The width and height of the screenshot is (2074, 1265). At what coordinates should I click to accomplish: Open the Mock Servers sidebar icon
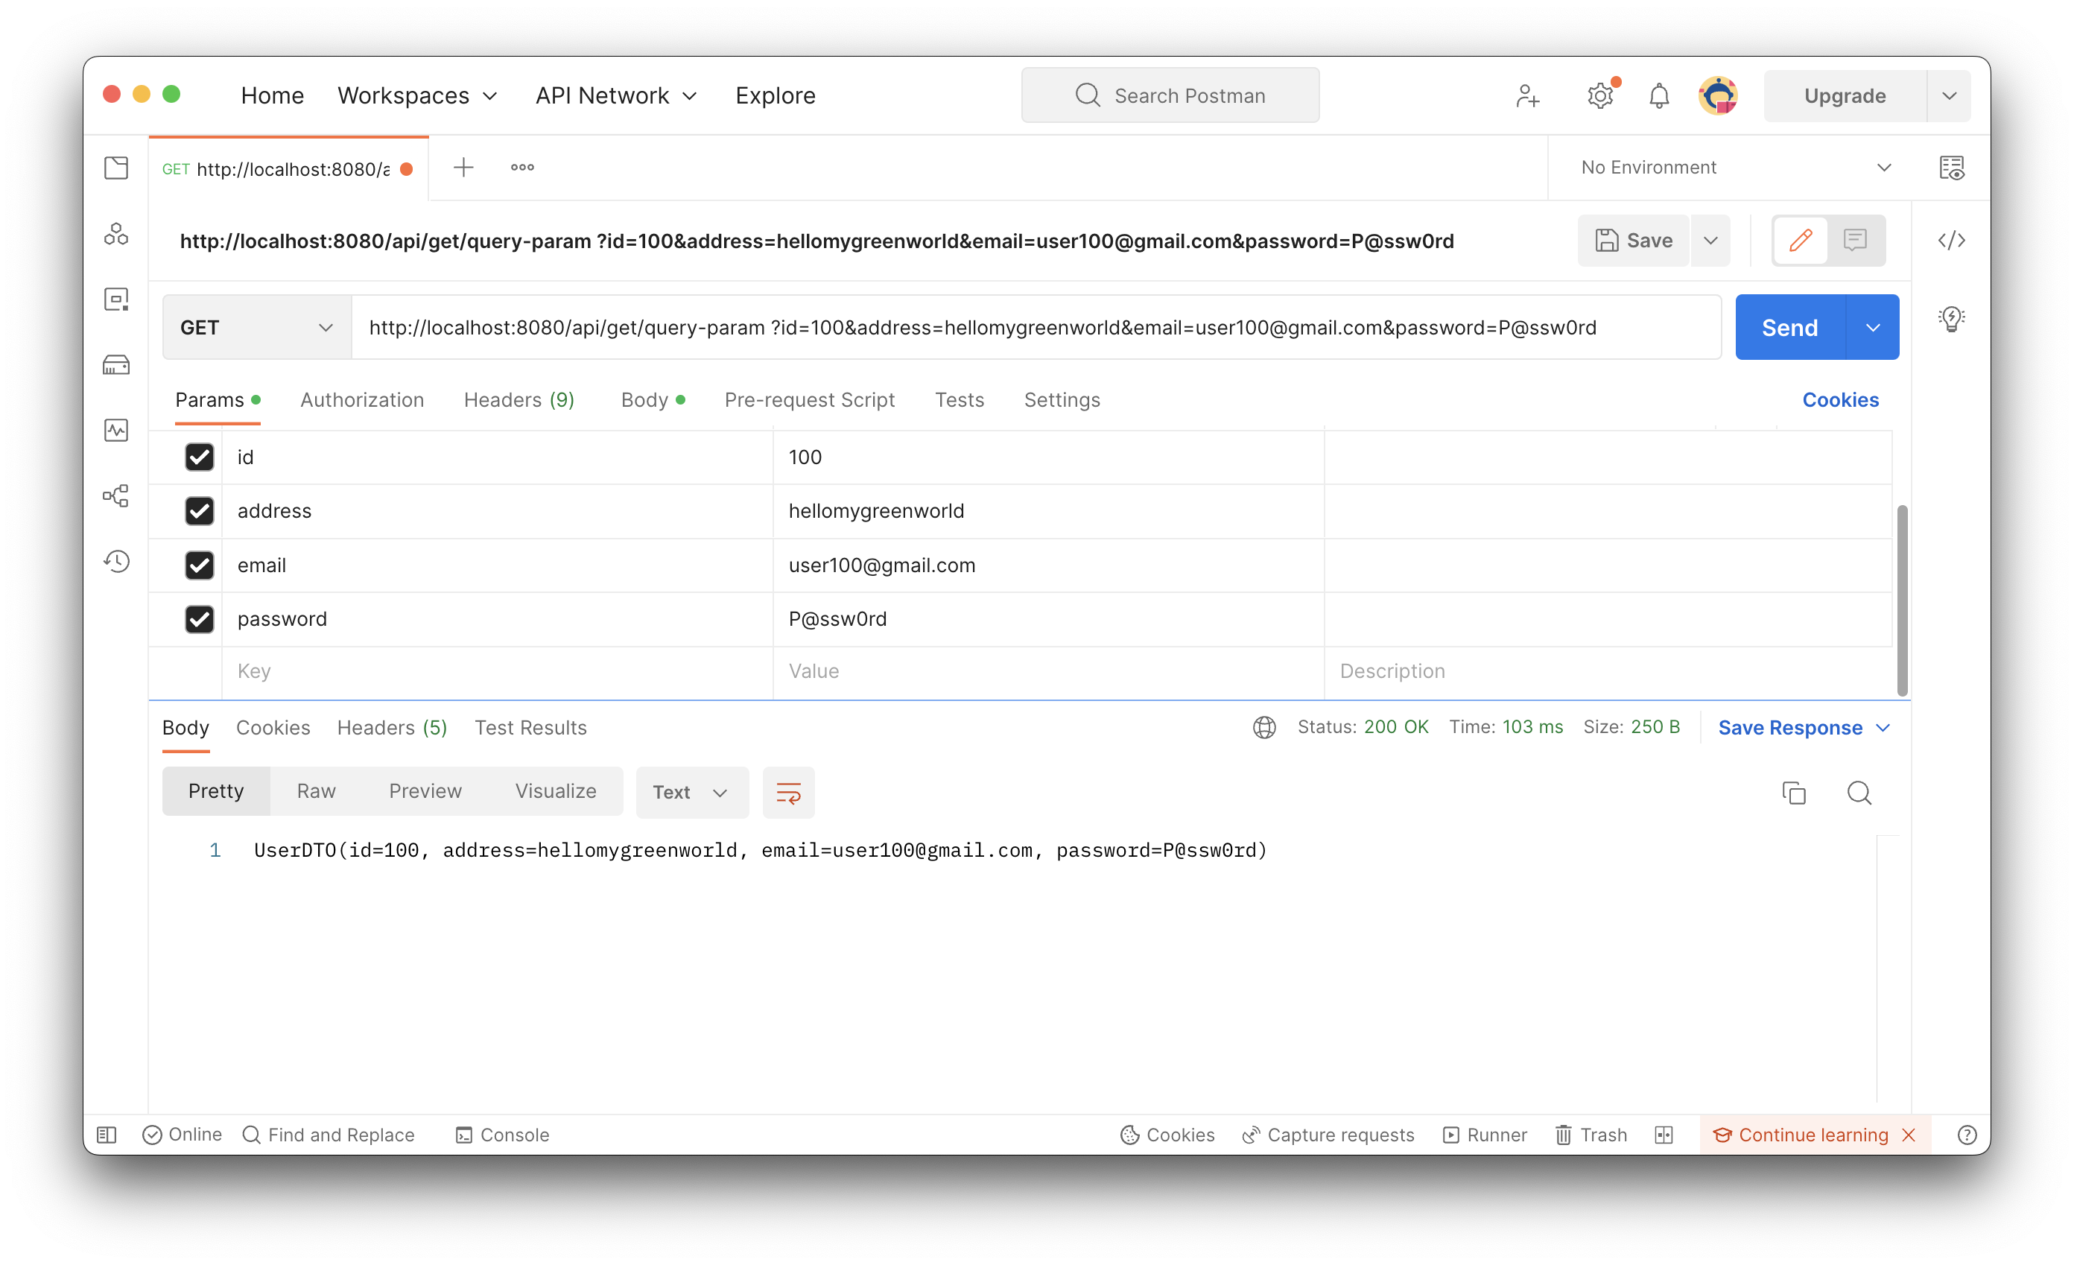(116, 365)
